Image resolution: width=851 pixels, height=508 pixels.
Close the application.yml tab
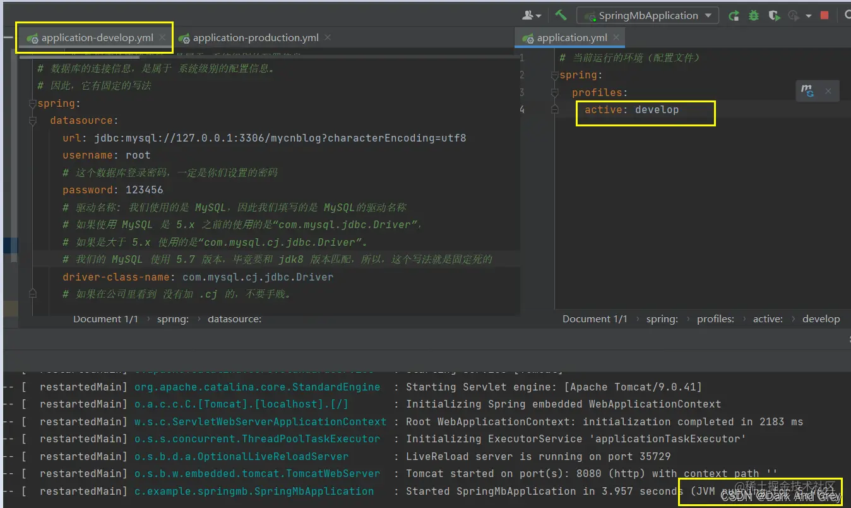[616, 38]
